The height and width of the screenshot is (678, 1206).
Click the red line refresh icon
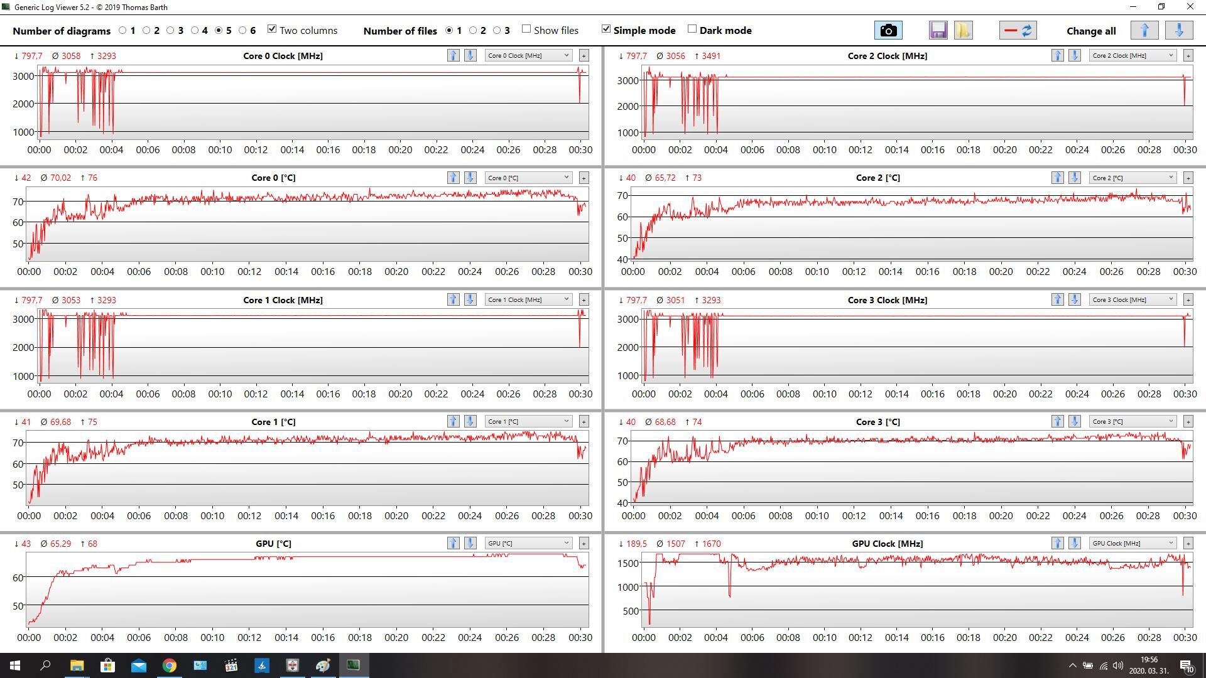pyautogui.click(x=1018, y=30)
